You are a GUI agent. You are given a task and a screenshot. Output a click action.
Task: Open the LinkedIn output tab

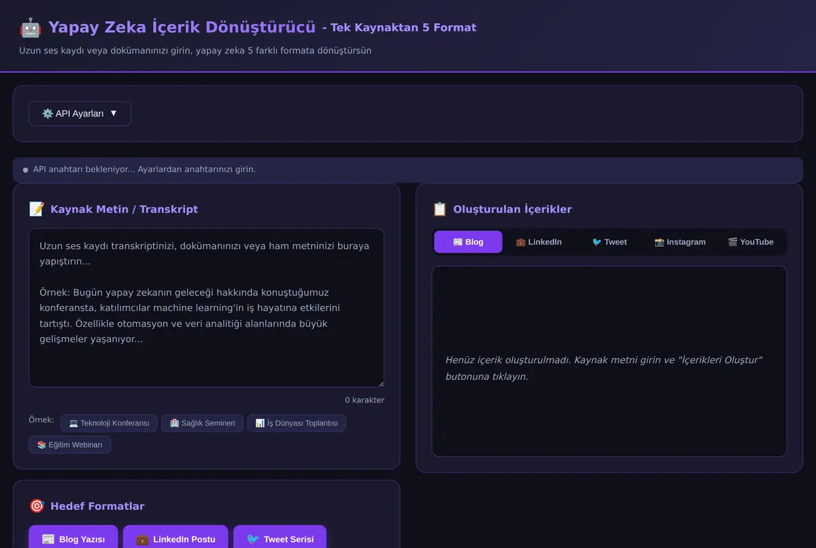pyautogui.click(x=539, y=242)
